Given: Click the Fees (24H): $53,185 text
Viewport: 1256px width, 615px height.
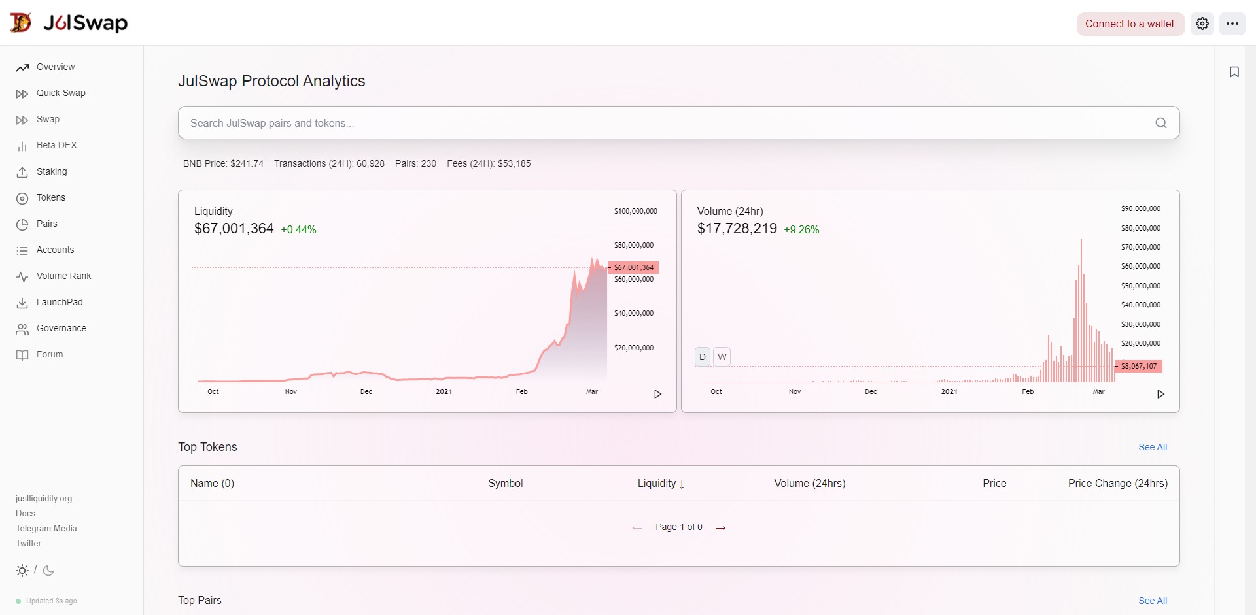Looking at the screenshot, I should click(x=489, y=163).
